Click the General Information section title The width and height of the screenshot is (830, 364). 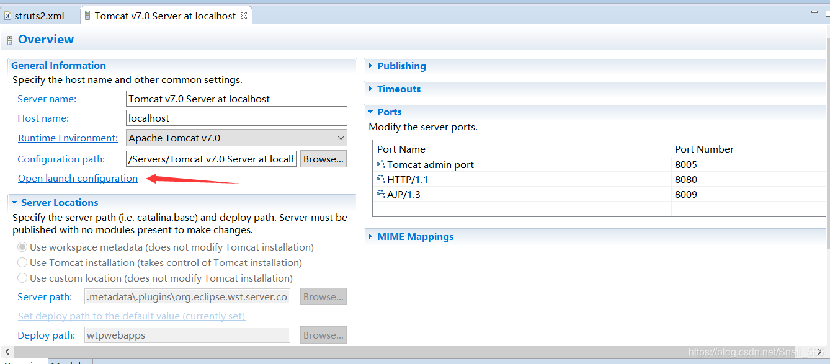pos(58,65)
